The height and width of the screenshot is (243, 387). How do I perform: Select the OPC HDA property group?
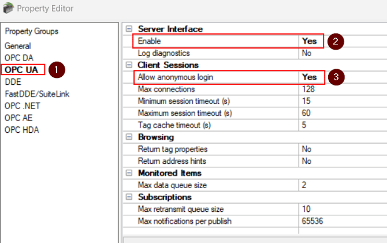22,130
